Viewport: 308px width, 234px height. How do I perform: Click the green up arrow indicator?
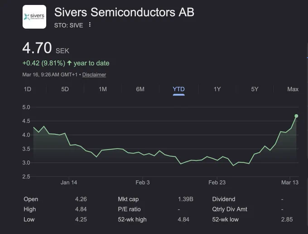point(69,63)
